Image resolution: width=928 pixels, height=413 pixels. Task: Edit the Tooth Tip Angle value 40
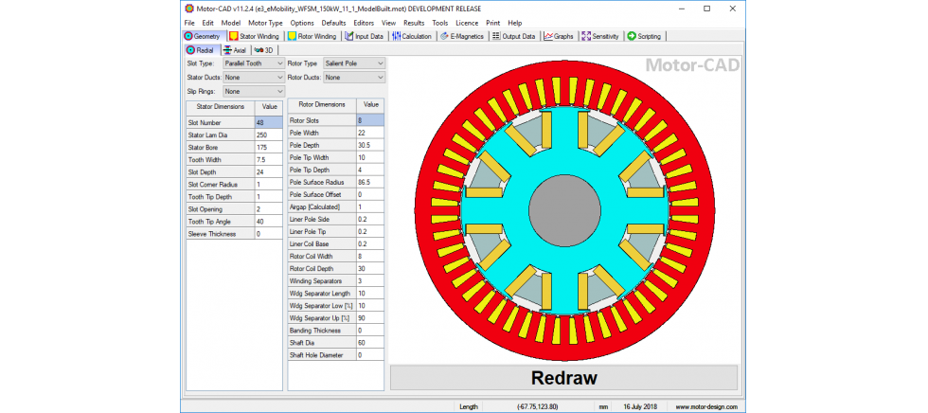tap(269, 222)
